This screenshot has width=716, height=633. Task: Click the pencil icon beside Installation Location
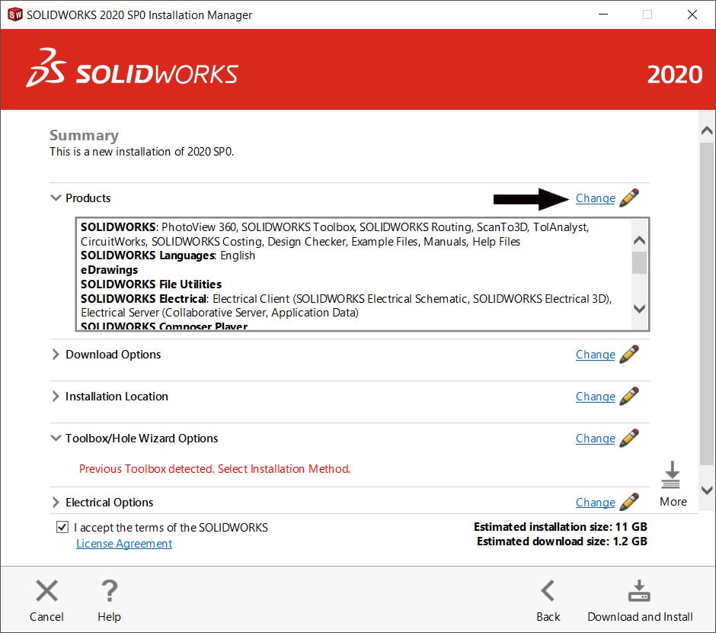pos(629,396)
